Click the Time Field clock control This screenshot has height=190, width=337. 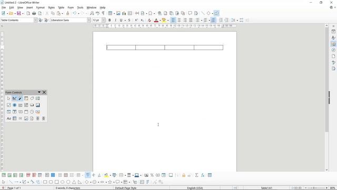[32, 112]
